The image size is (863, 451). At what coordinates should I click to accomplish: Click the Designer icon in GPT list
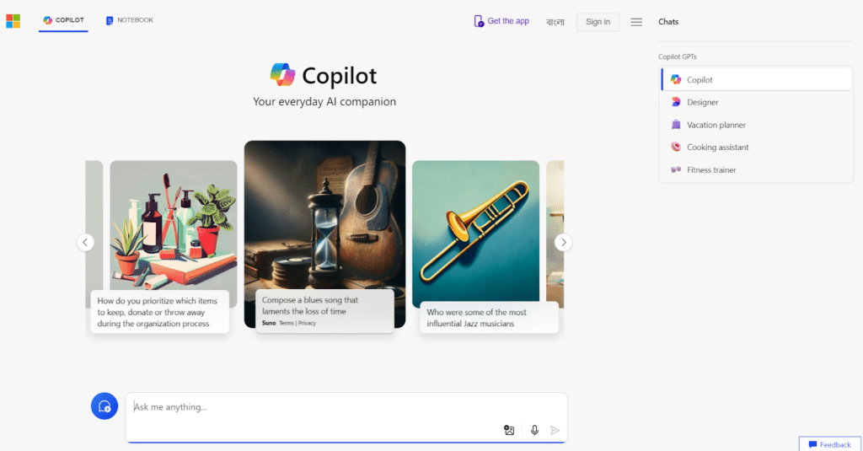click(x=676, y=102)
